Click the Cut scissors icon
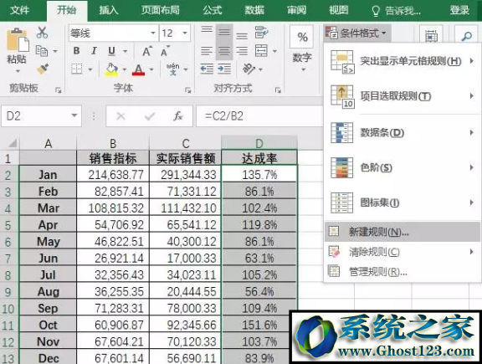 42,33
